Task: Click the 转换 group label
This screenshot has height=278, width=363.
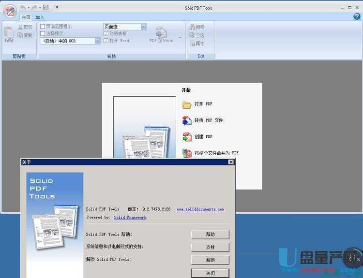Action: pyautogui.click(x=112, y=56)
